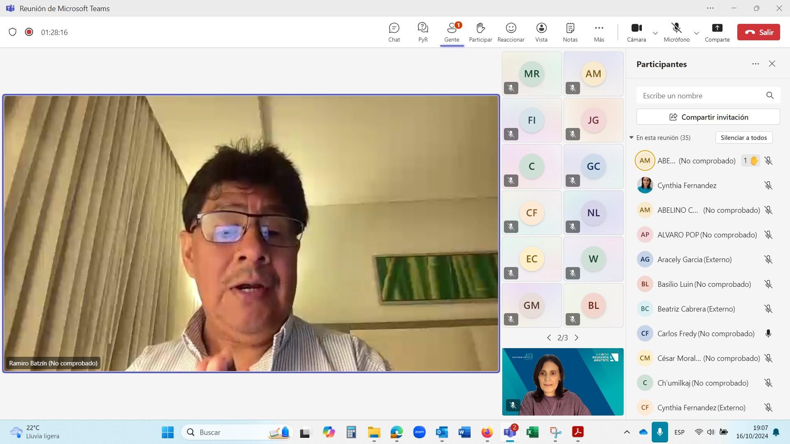Unmute the Micrófono
Screen dimensions: 790x444
[x=676, y=32]
